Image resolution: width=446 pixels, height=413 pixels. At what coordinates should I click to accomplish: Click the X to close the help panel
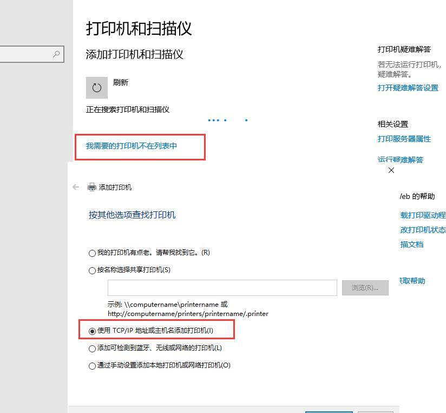coord(391,170)
